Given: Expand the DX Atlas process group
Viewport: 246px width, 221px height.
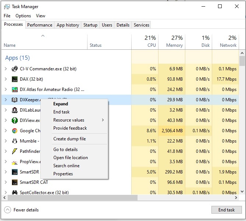Looking at the screenshot, I should pos(6,89).
